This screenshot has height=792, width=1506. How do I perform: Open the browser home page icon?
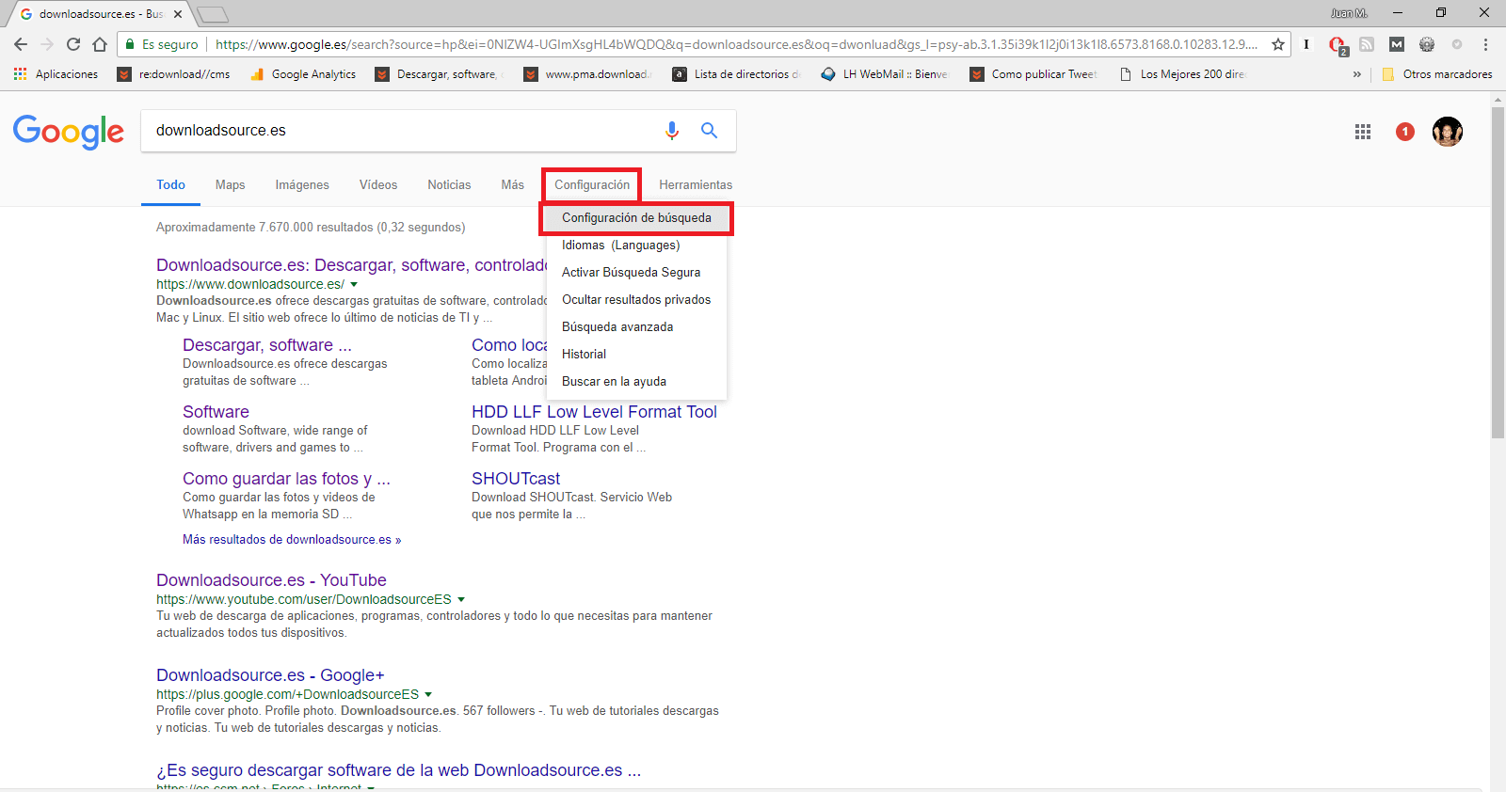click(x=100, y=44)
